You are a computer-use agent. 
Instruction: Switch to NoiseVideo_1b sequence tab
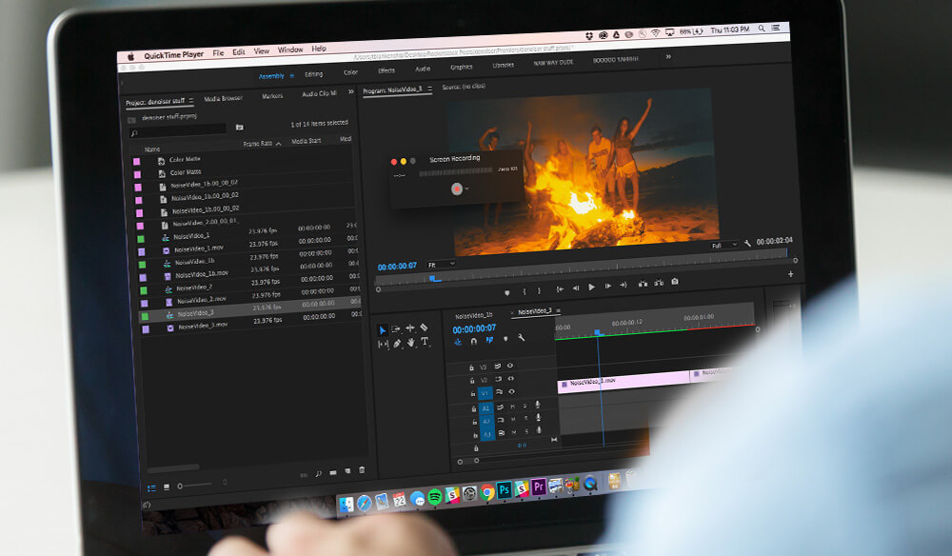(x=473, y=316)
